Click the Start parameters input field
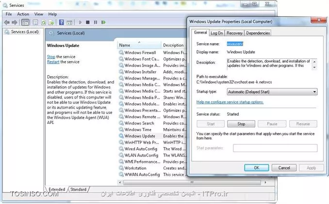The height and width of the screenshot is (204, 329). click(x=275, y=148)
